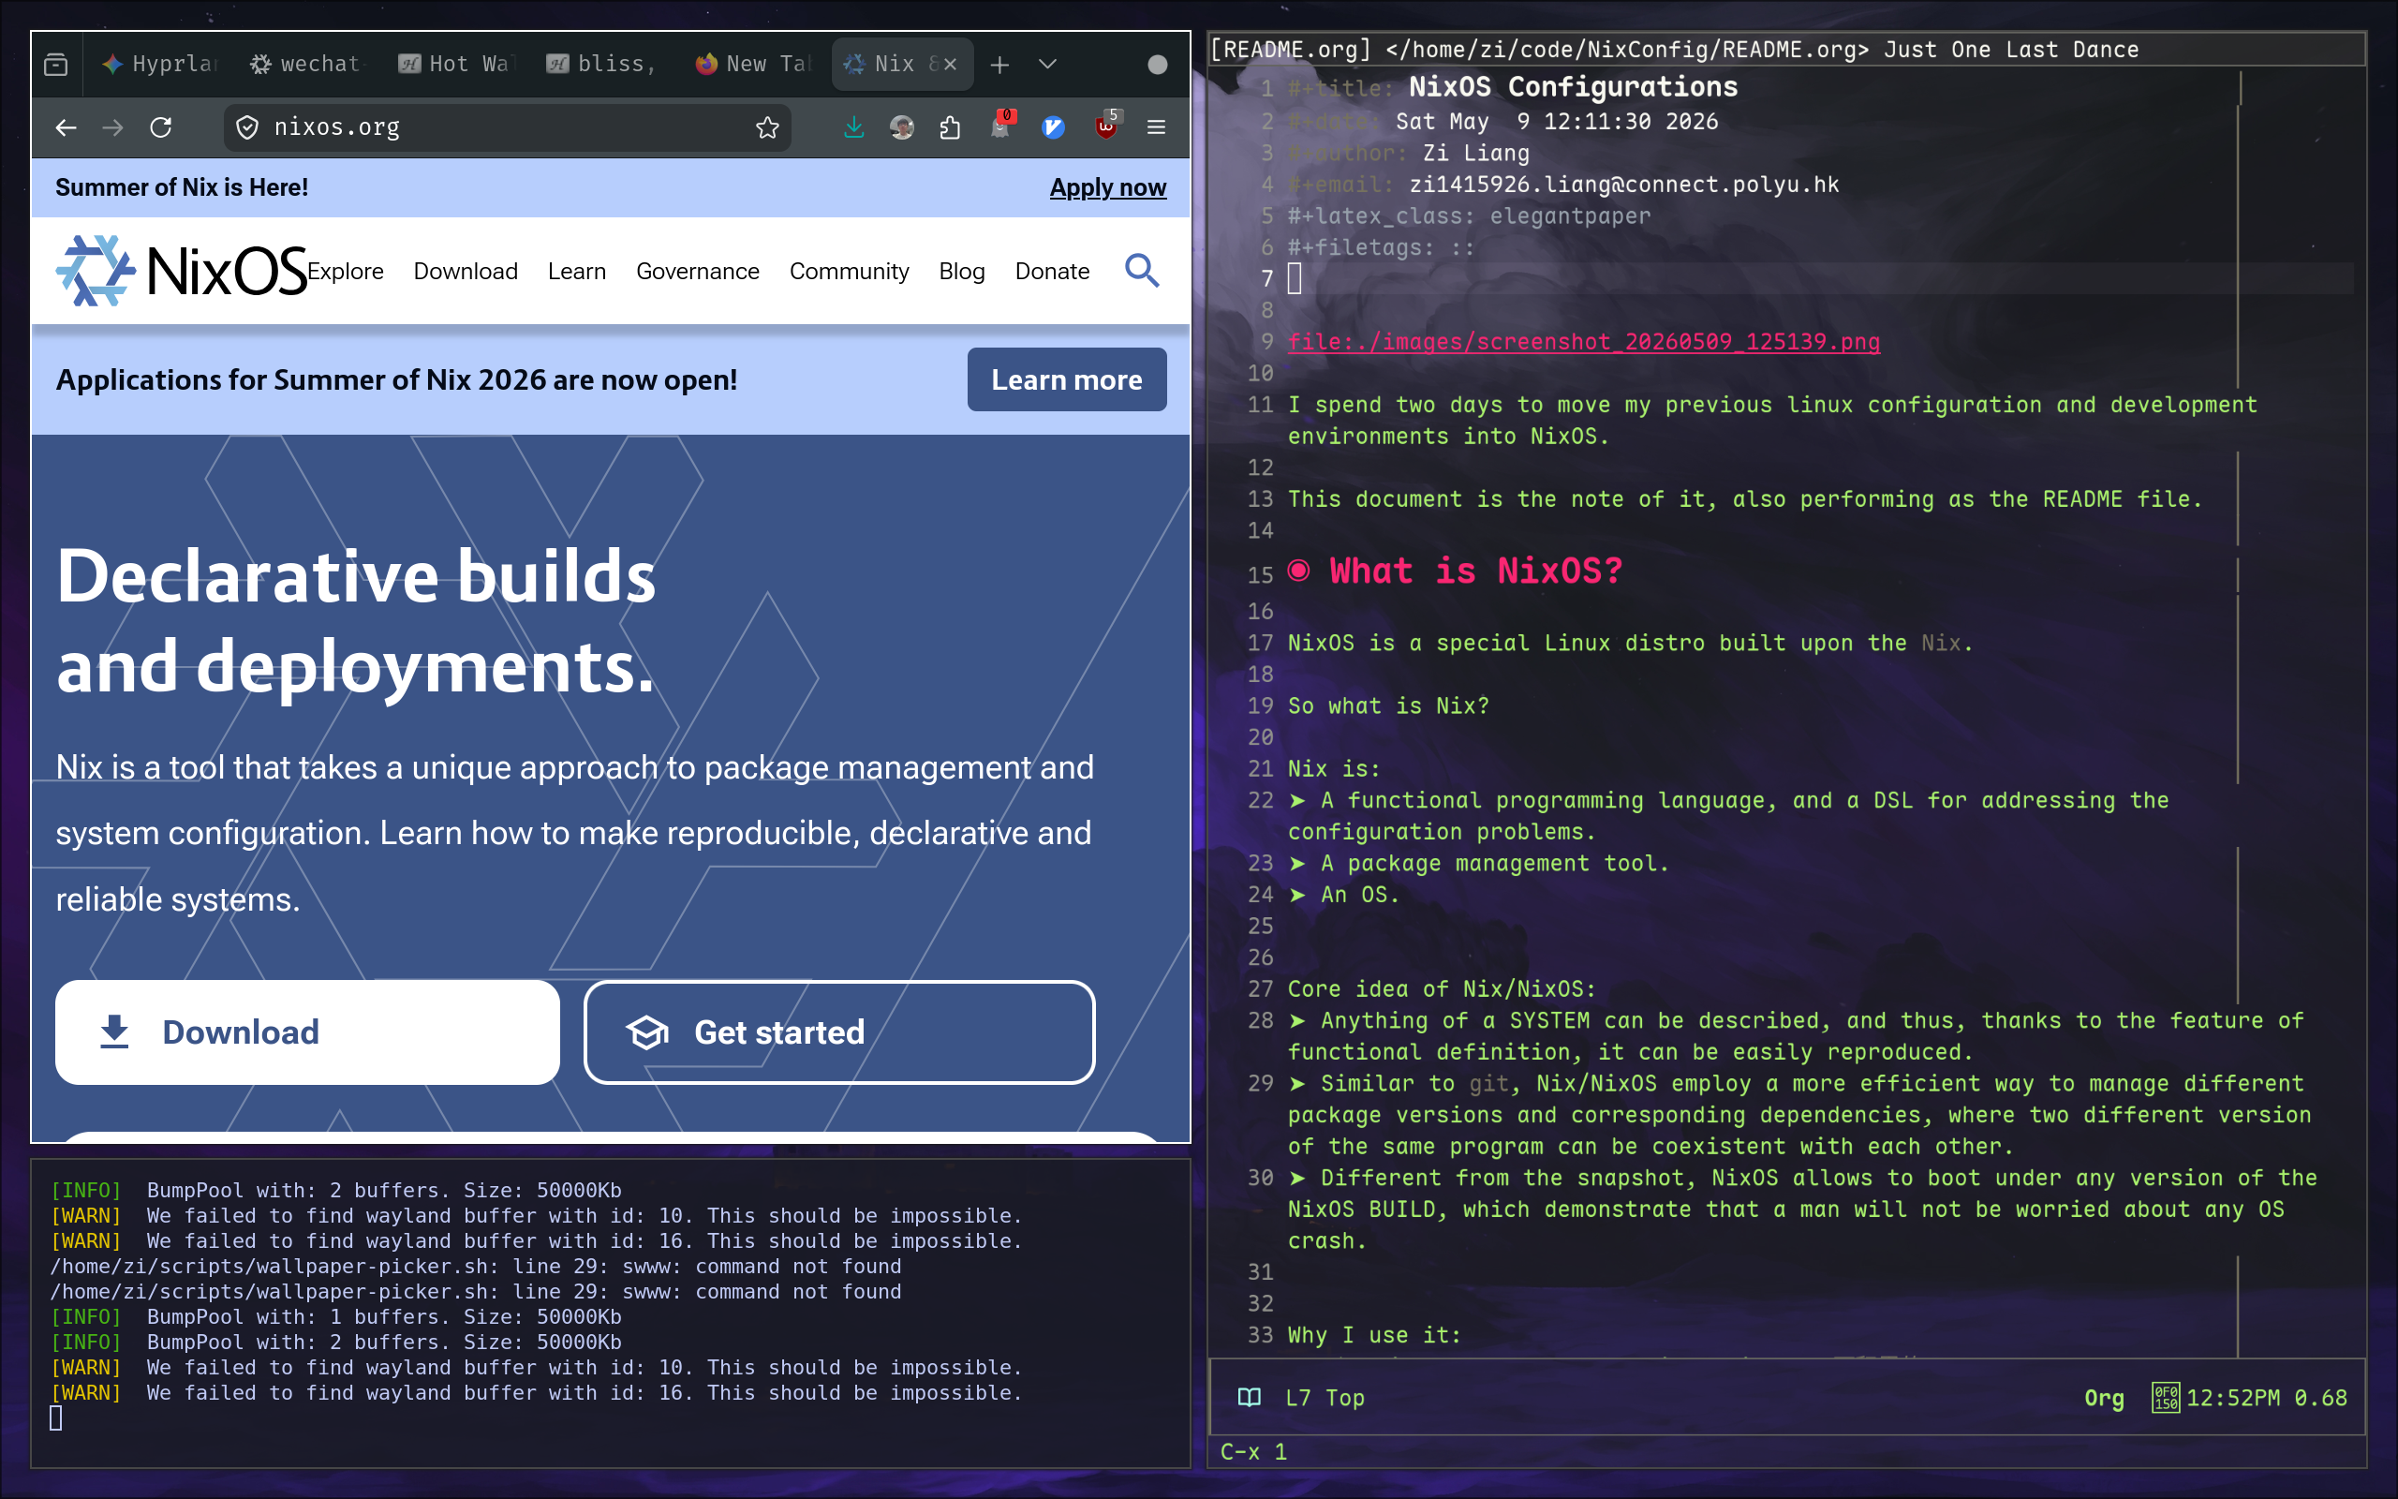Switch to the New Tab tab
Viewport: 2398px width, 1499px height.
tap(753, 65)
